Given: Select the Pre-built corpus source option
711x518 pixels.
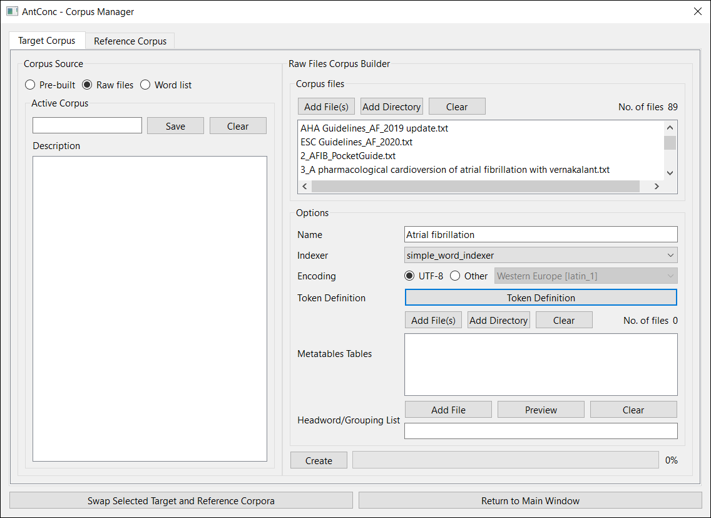Looking at the screenshot, I should [30, 85].
